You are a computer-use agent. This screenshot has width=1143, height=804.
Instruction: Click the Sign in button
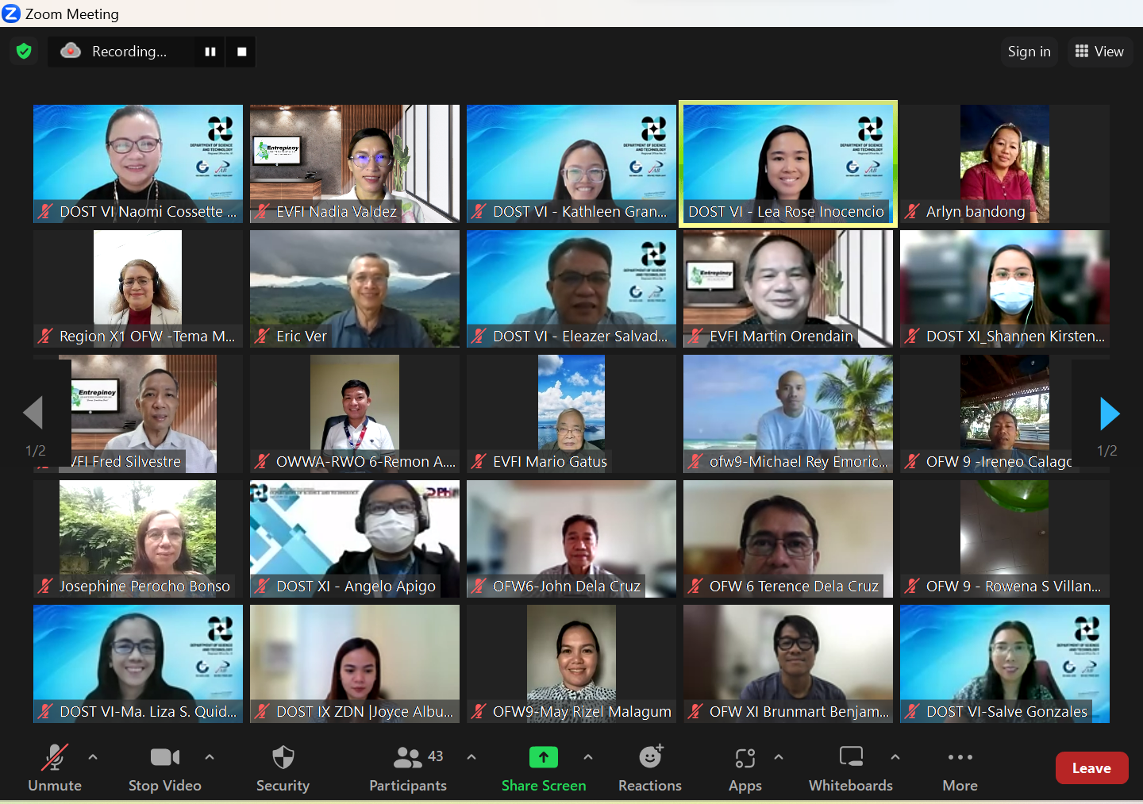click(1029, 52)
